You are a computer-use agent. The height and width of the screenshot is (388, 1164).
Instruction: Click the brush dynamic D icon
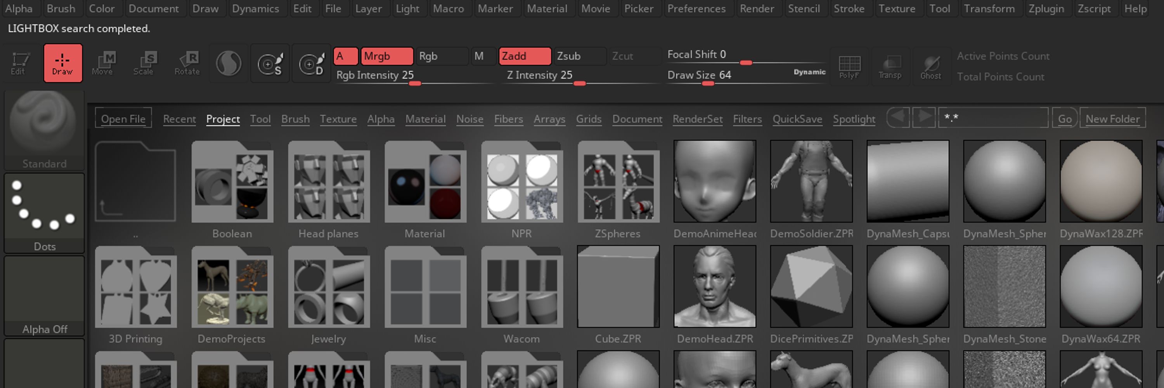(312, 63)
